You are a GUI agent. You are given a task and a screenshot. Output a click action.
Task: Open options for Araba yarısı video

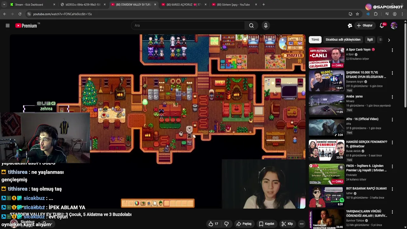pos(392,97)
